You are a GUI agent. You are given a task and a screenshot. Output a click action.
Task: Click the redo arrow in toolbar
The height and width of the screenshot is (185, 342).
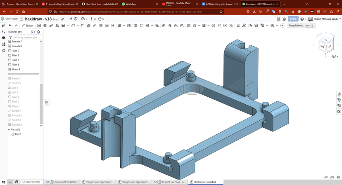(x=17, y=26)
